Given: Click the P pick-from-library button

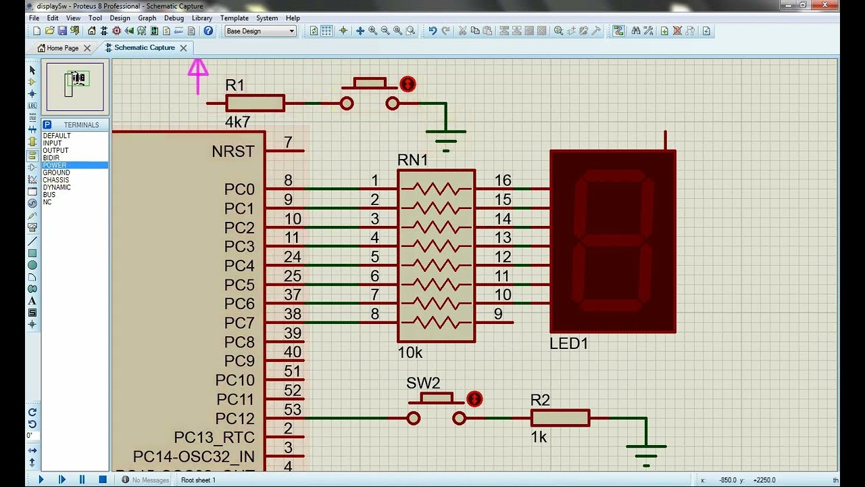Looking at the screenshot, I should point(47,124).
